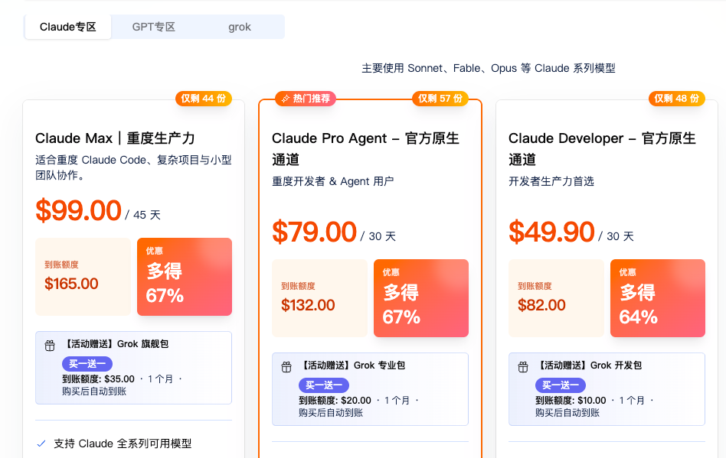The width and height of the screenshot is (726, 458).
Task: Select the Claude Developer – 官方原生通道 title
Action: [x=602, y=149]
